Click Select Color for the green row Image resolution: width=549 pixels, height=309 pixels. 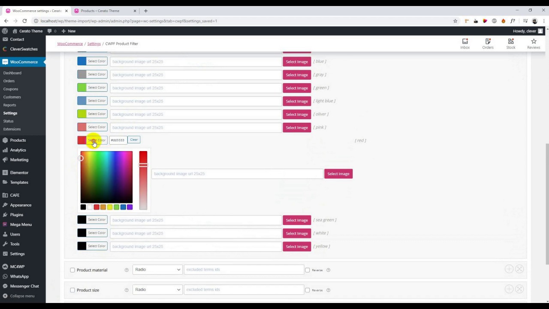[x=97, y=88]
